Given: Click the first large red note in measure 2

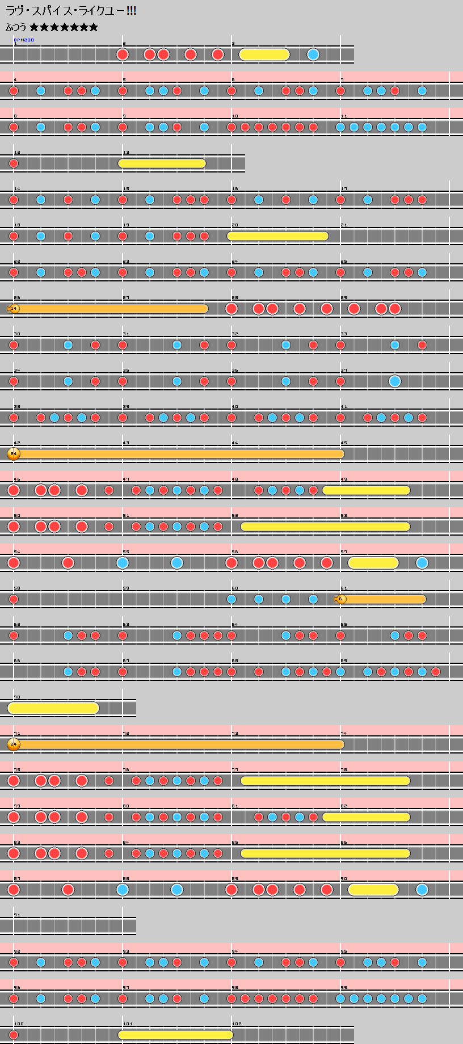Looking at the screenshot, I should (x=123, y=54).
